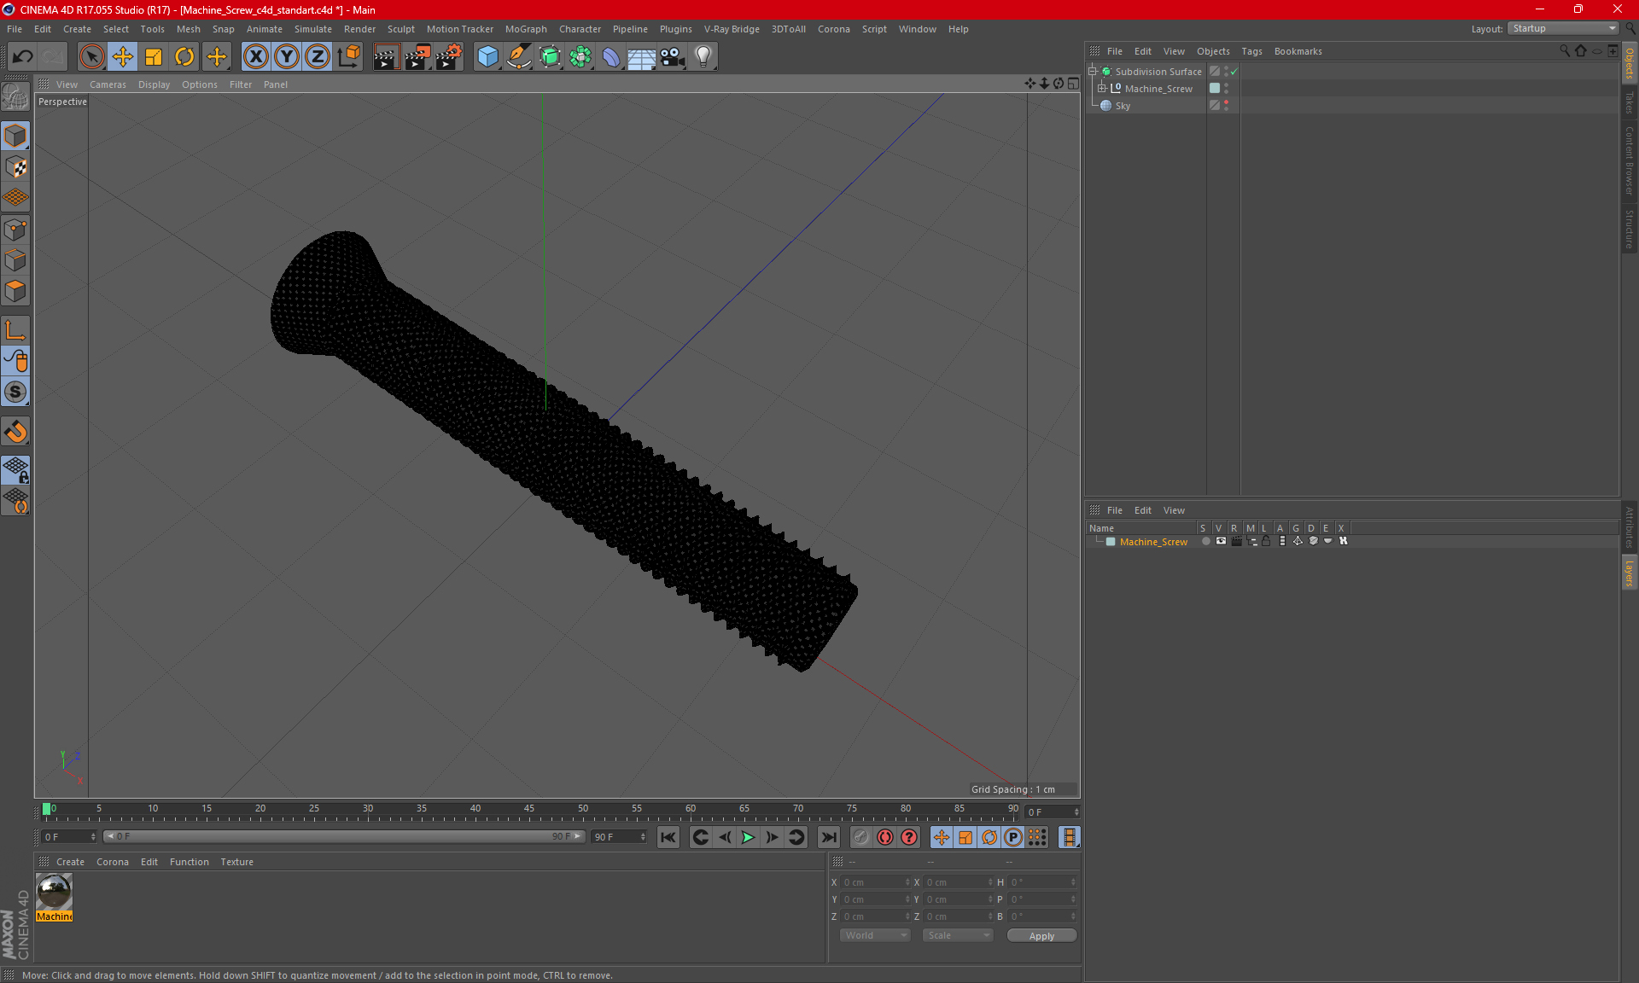Toggle Snap S icon in left toolbar
The height and width of the screenshot is (983, 1639).
15,392
